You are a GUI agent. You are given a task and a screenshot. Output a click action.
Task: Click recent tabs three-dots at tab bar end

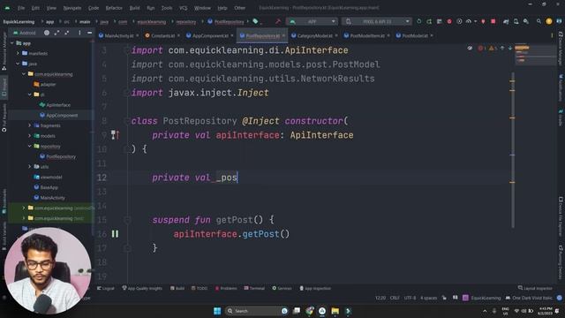click(x=552, y=35)
